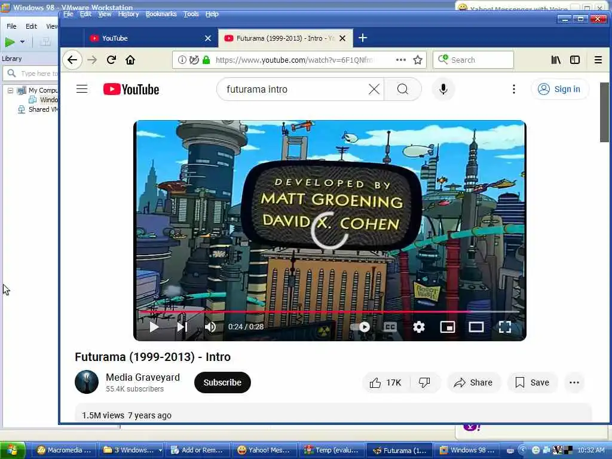The width and height of the screenshot is (612, 459).
Task: Open Add or Remove taskbar item
Action: pos(197,450)
